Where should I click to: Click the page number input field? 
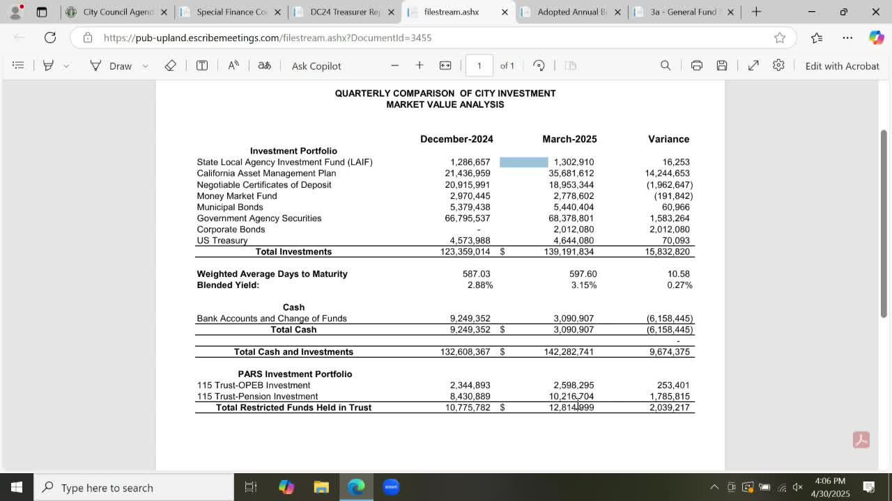479,65
